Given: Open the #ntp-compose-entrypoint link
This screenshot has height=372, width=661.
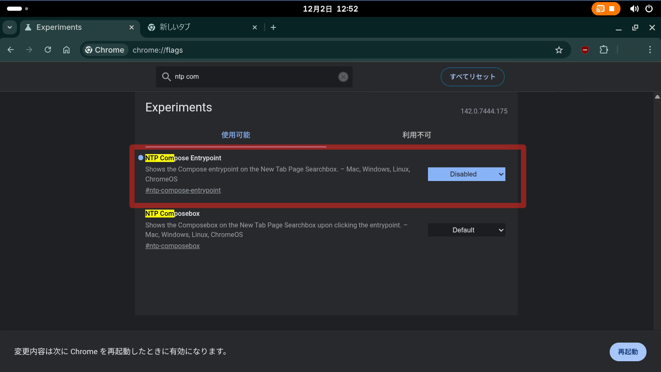Looking at the screenshot, I should coord(183,191).
